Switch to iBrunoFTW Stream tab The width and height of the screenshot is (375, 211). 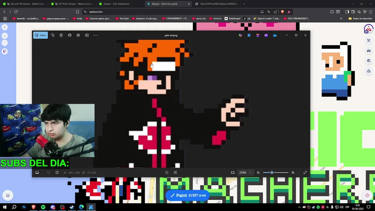[x=24, y=4]
